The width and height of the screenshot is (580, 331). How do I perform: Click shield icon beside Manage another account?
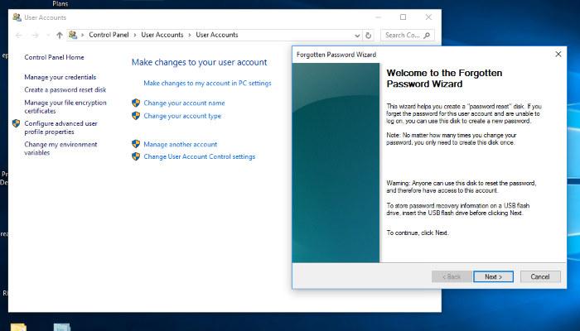pyautogui.click(x=136, y=144)
